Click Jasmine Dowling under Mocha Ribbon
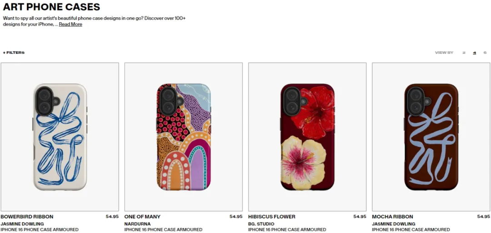The image size is (491, 233). (394, 224)
